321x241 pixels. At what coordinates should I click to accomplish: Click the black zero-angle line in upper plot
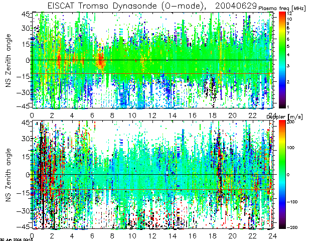[152, 60]
